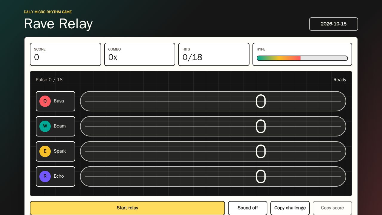382x215 pixels.
Task: Copy the challenge link
Action: [x=290, y=208]
